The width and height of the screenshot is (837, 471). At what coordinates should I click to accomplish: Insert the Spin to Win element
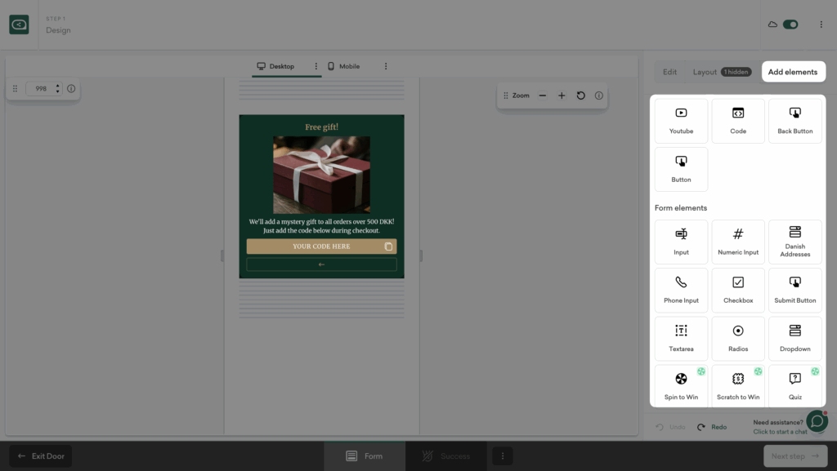(x=681, y=386)
